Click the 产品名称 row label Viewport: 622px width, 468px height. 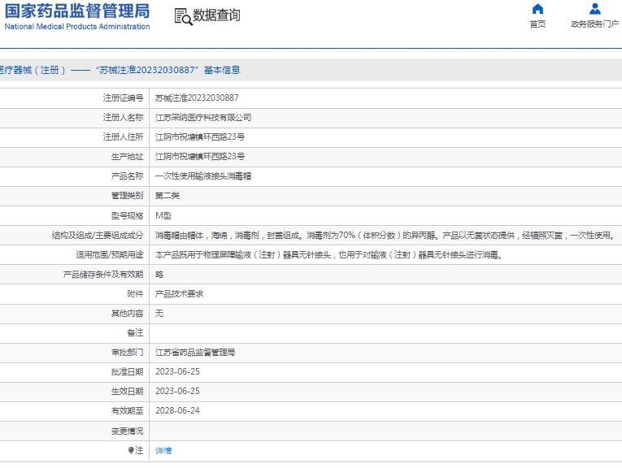127,176
